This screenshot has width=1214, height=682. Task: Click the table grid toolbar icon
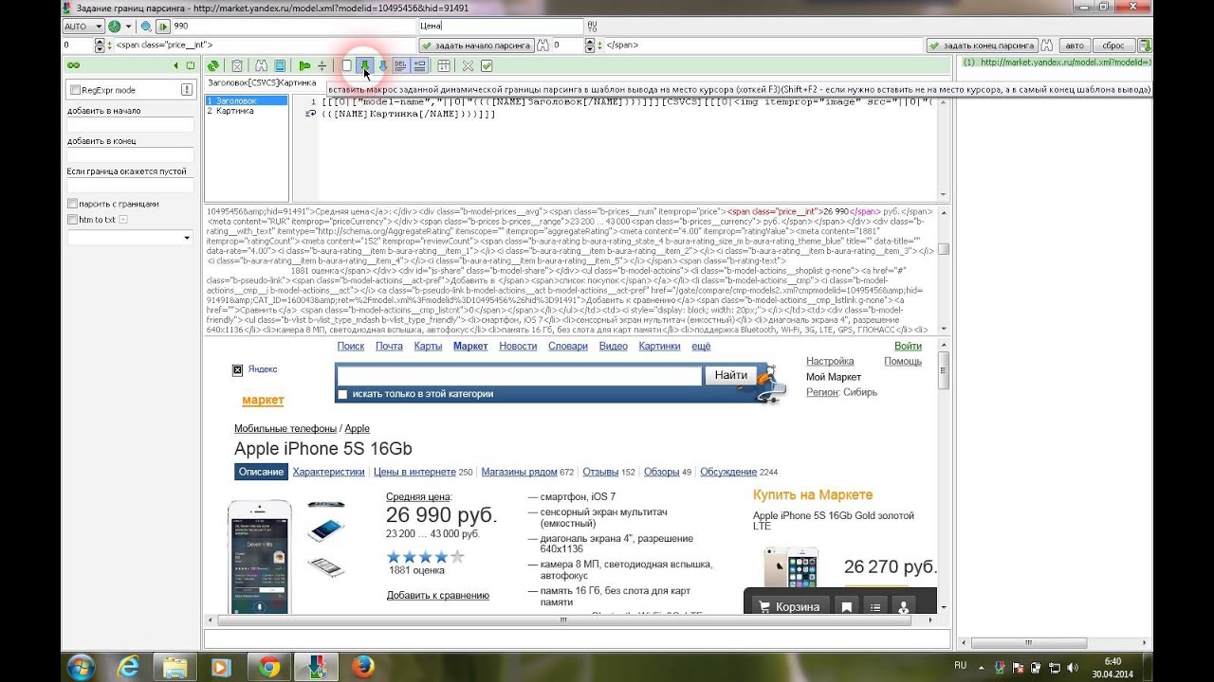point(443,65)
